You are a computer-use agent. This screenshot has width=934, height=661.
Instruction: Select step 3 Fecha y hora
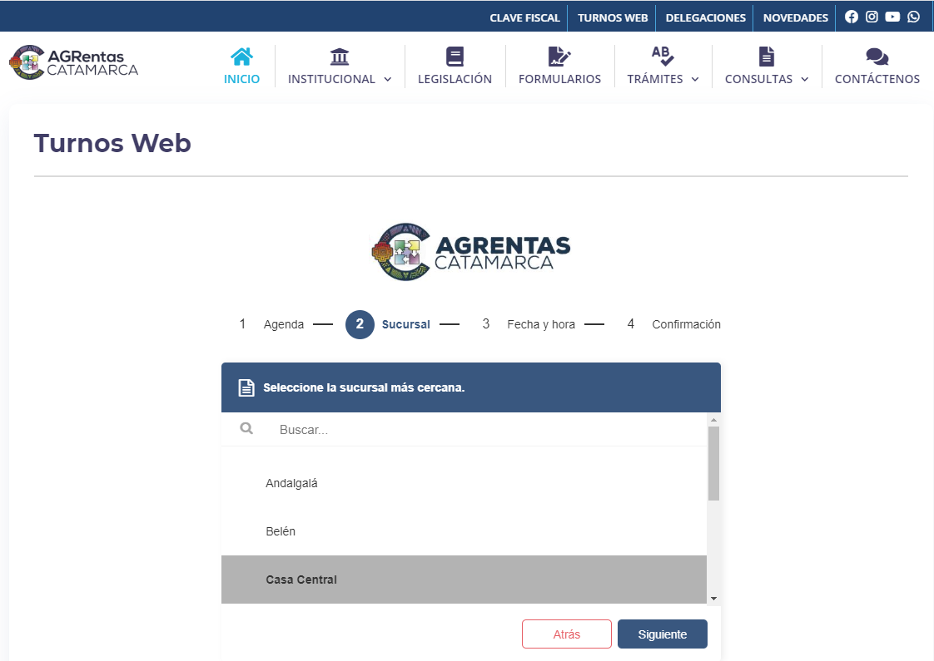529,324
